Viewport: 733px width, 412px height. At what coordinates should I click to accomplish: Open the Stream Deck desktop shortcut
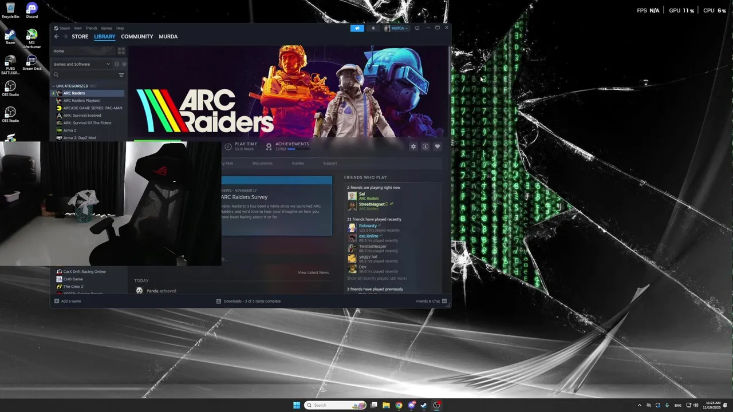[x=32, y=63]
